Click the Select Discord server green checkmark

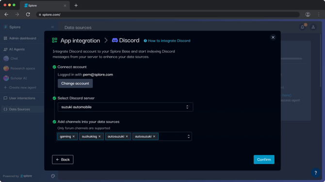point(54,98)
